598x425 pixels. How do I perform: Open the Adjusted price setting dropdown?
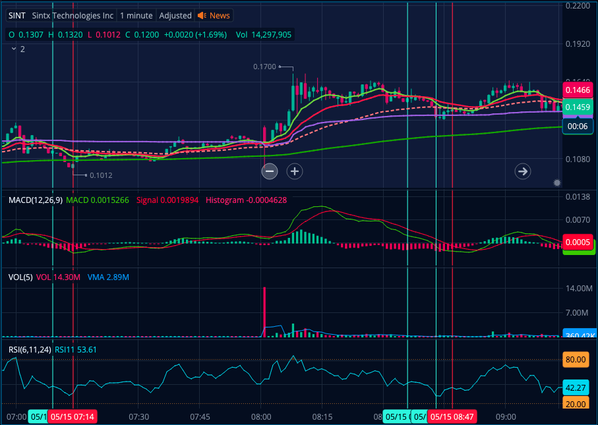[x=175, y=15]
